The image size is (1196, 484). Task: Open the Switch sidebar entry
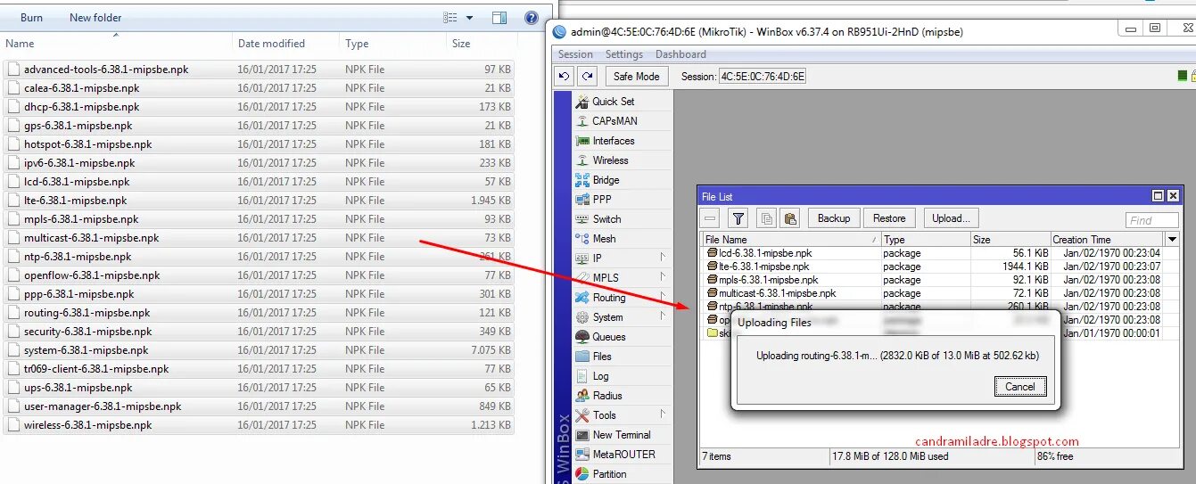click(x=606, y=219)
